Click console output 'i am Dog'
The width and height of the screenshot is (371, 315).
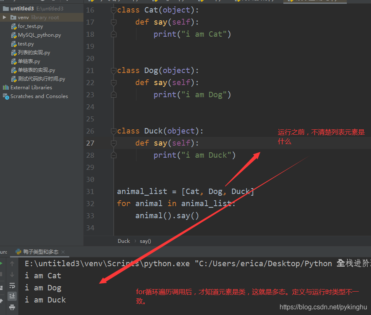[43, 288]
